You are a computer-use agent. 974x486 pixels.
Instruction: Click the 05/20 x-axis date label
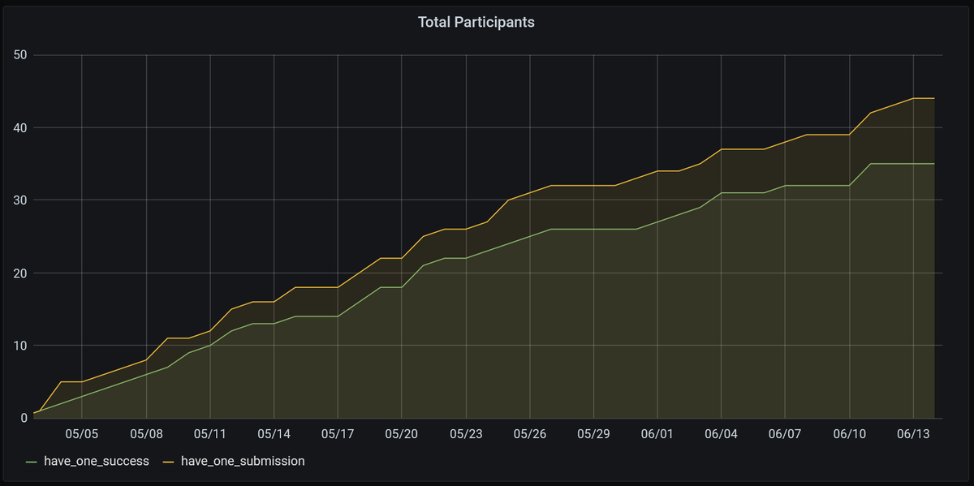pos(402,434)
